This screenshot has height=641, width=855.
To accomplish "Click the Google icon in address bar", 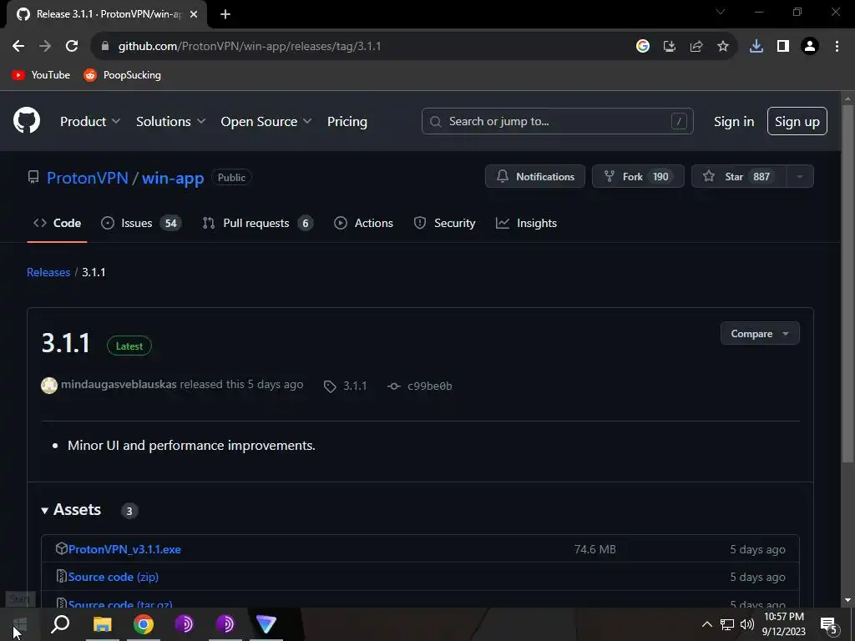I will 643,47.
